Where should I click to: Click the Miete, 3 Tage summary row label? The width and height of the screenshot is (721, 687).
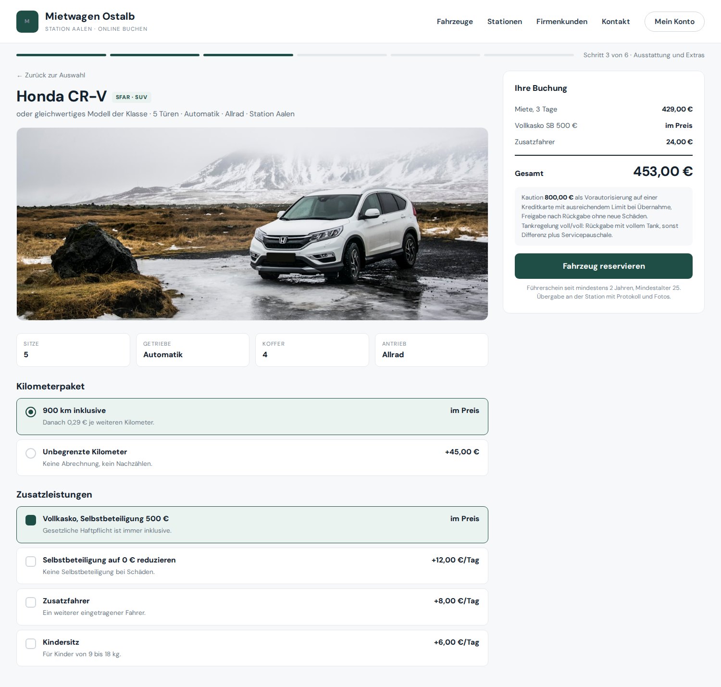pos(536,109)
